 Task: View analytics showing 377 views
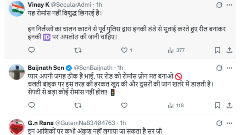176,50
